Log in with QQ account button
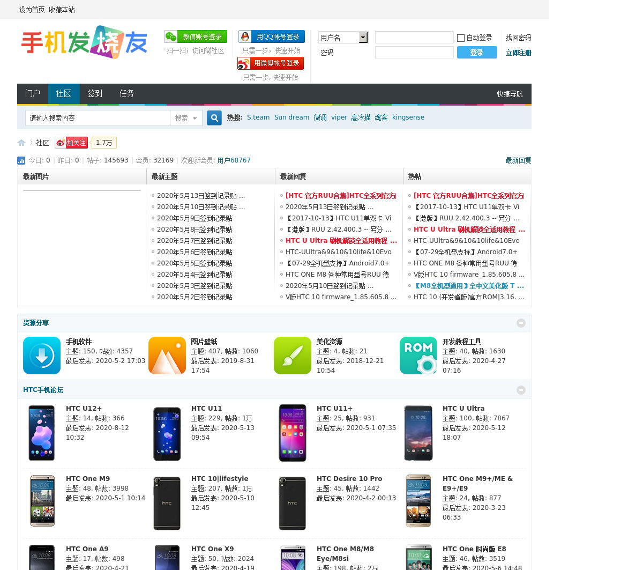This screenshot has width=643, height=570. pos(272,36)
